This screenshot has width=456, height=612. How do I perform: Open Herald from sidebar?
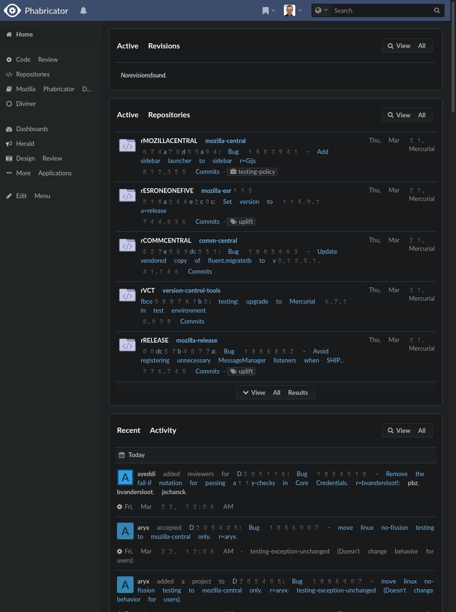tap(50, 143)
